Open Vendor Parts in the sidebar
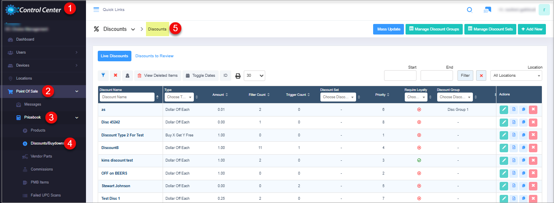The image size is (554, 203). pyautogui.click(x=41, y=156)
